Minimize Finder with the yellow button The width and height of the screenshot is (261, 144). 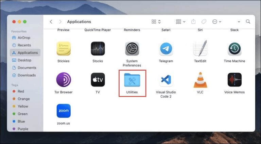click(x=19, y=22)
